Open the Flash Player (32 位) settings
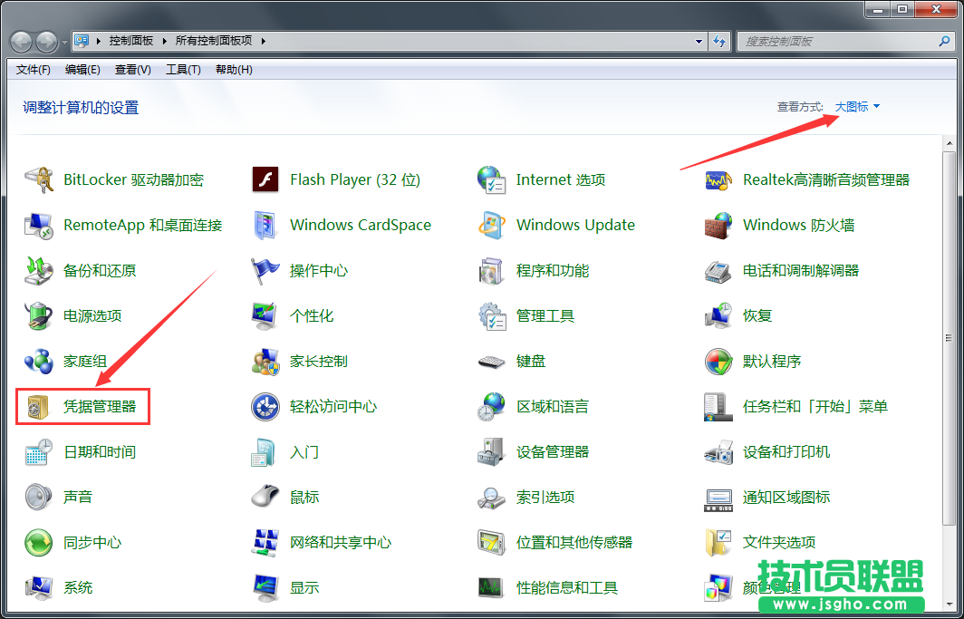The height and width of the screenshot is (619, 964). 353,179
